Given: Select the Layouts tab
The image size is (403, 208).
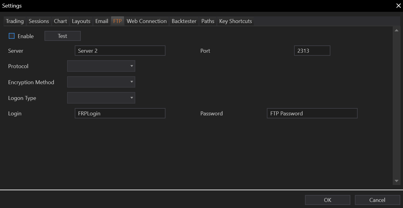Looking at the screenshot, I should (81, 21).
